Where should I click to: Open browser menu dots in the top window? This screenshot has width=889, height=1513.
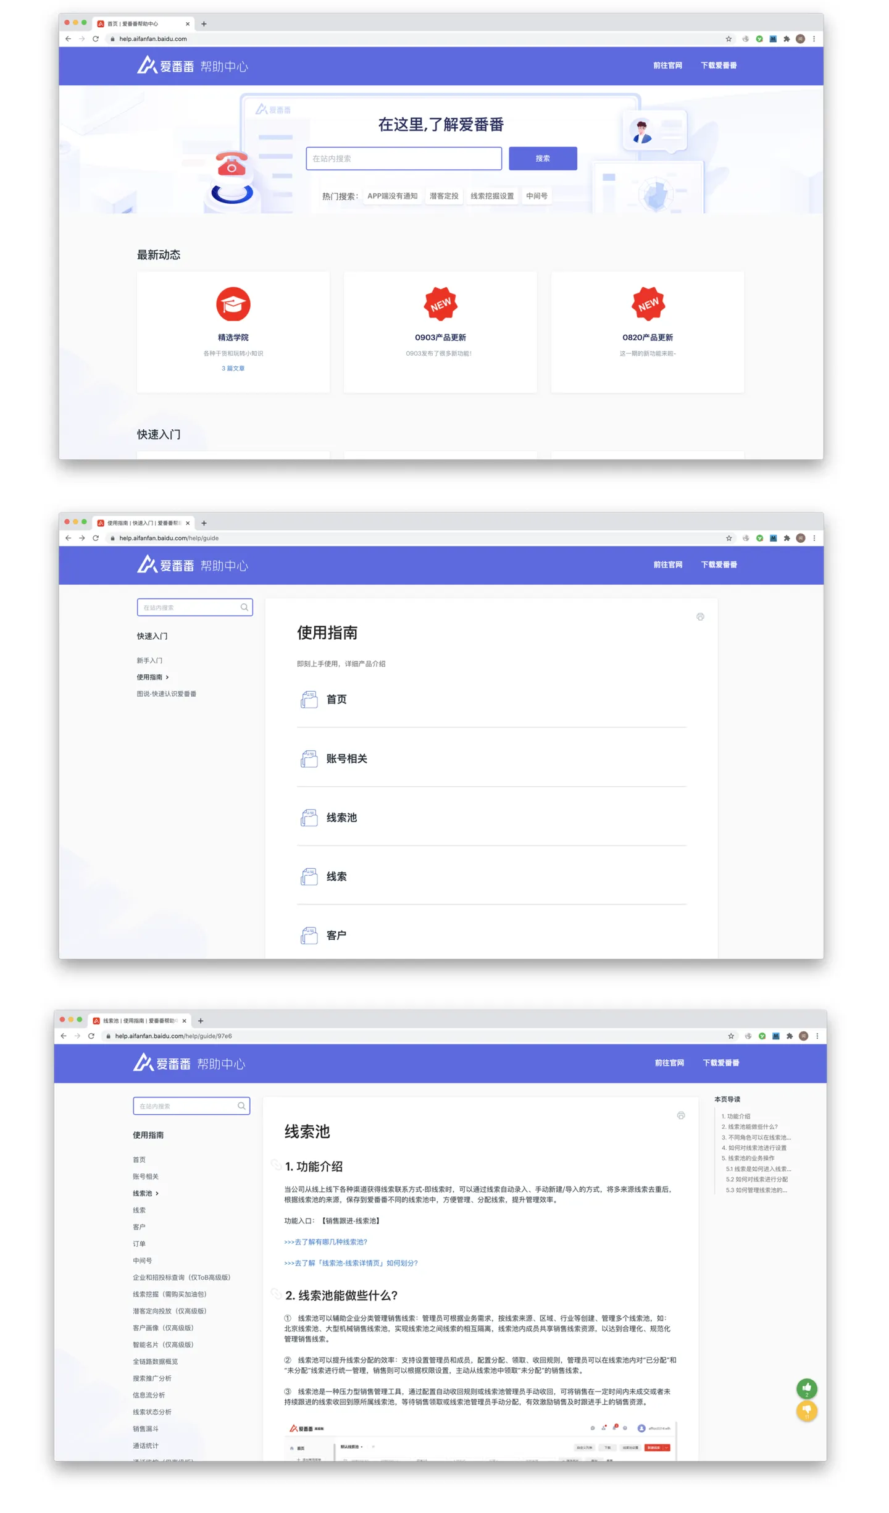[814, 39]
